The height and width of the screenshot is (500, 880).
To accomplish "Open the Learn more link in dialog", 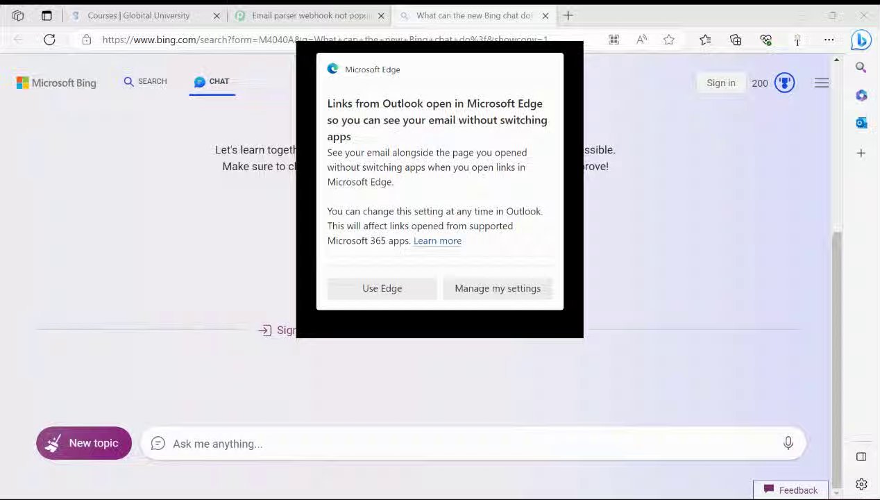I will (437, 240).
